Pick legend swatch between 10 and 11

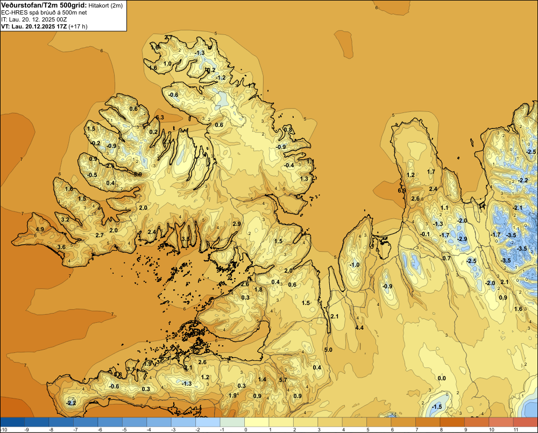pos(501,422)
